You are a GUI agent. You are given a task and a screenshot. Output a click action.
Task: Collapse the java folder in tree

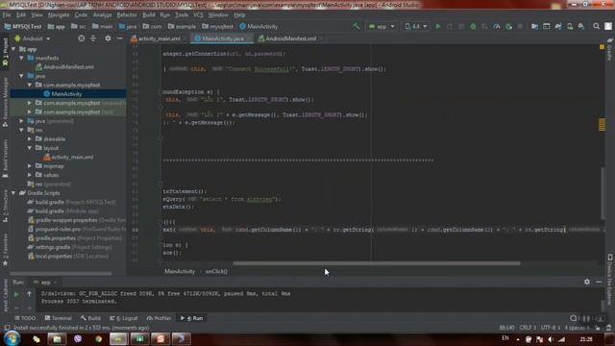coord(21,76)
